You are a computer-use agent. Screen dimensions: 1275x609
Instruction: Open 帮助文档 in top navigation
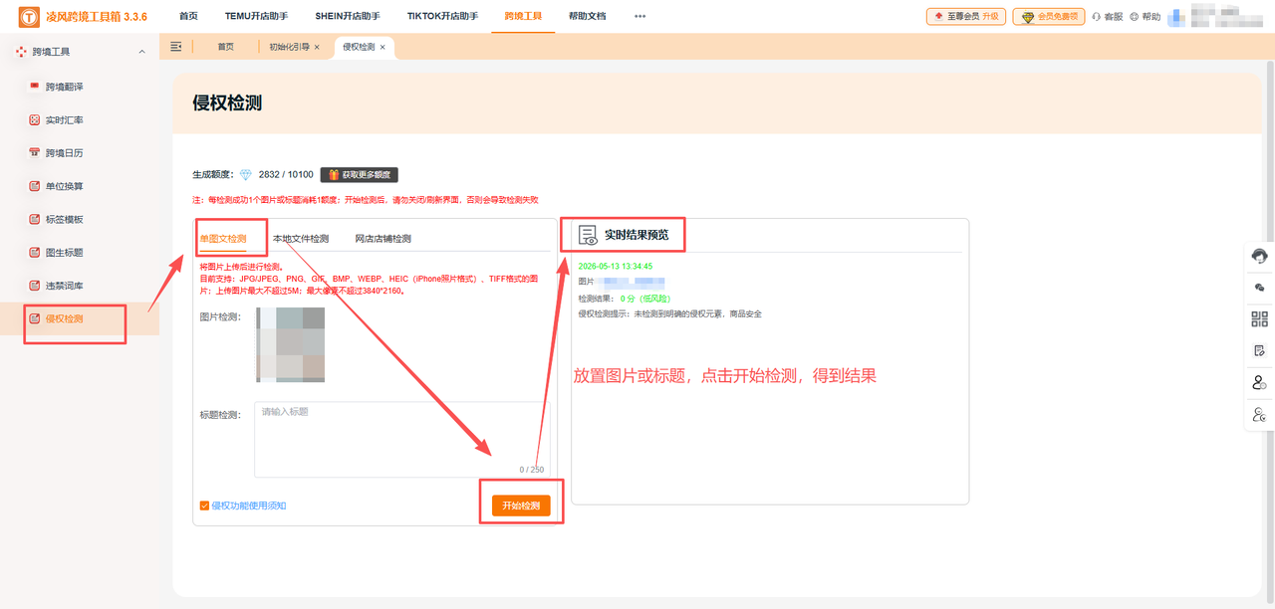click(x=587, y=17)
